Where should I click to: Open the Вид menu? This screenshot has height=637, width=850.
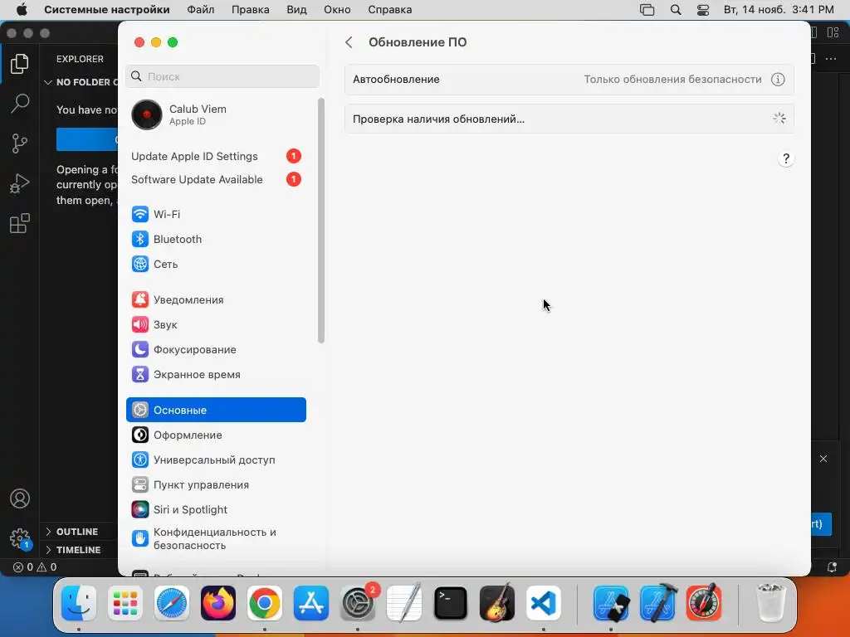[x=296, y=10]
